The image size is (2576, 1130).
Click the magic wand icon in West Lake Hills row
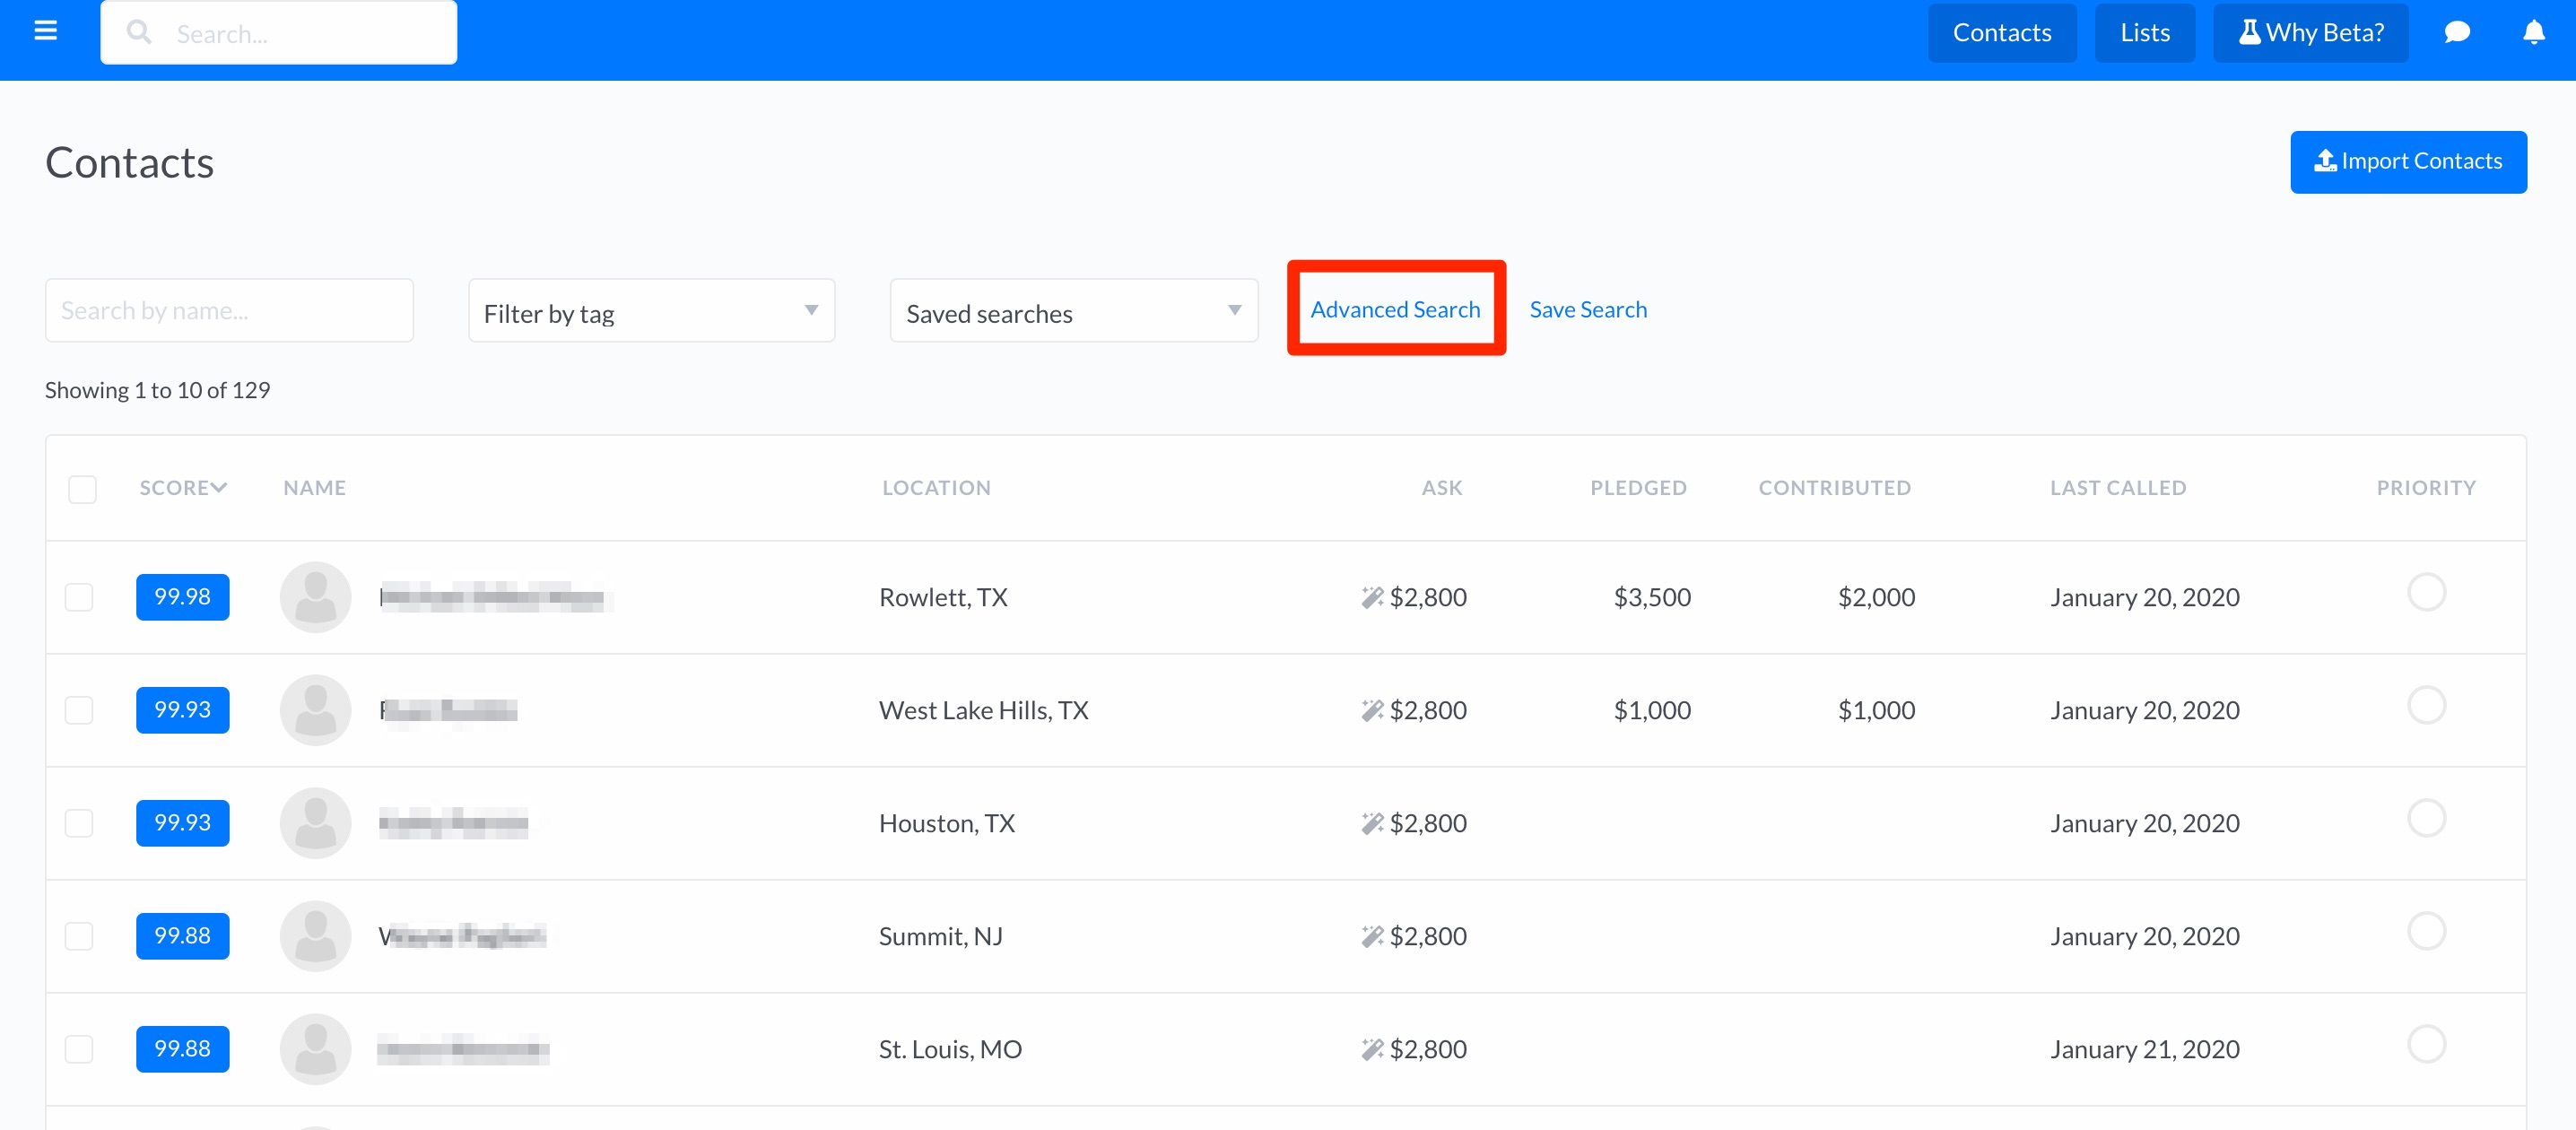coord(1372,710)
